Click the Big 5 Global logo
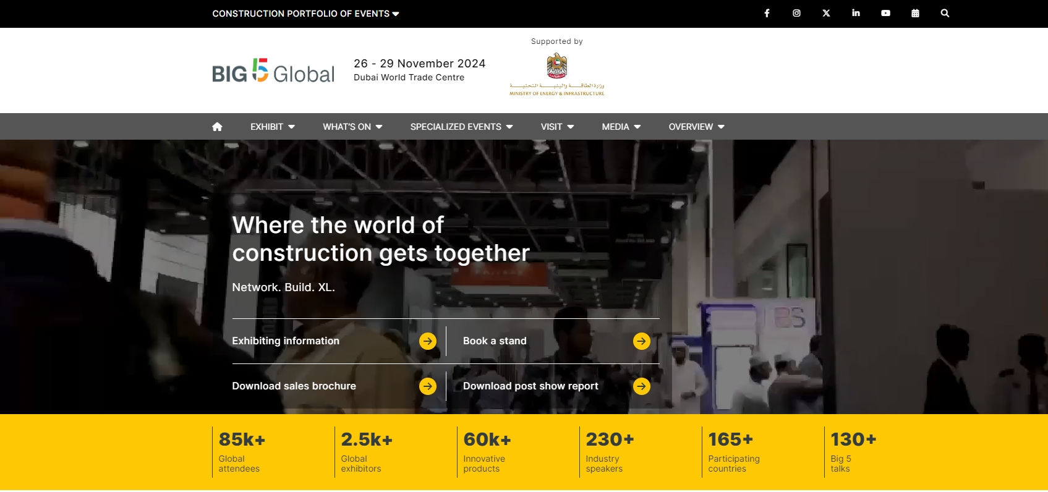The height and width of the screenshot is (492, 1048). (x=273, y=70)
